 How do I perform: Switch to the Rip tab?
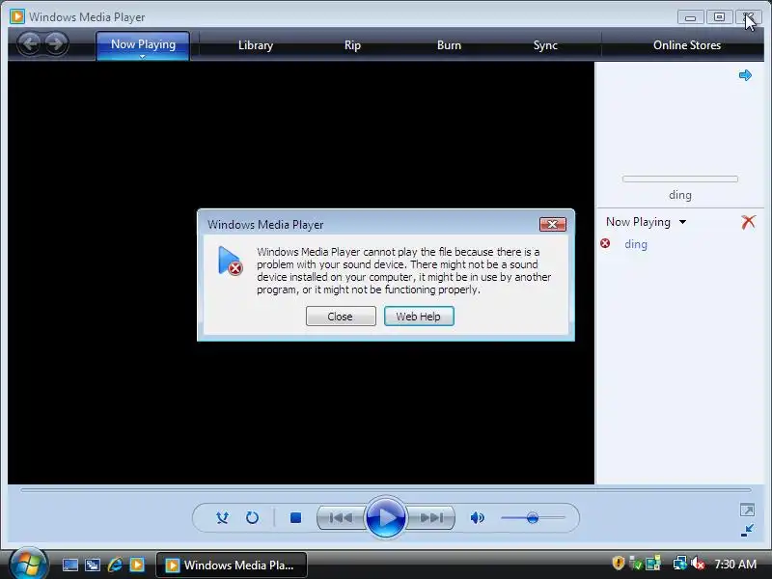pos(352,45)
